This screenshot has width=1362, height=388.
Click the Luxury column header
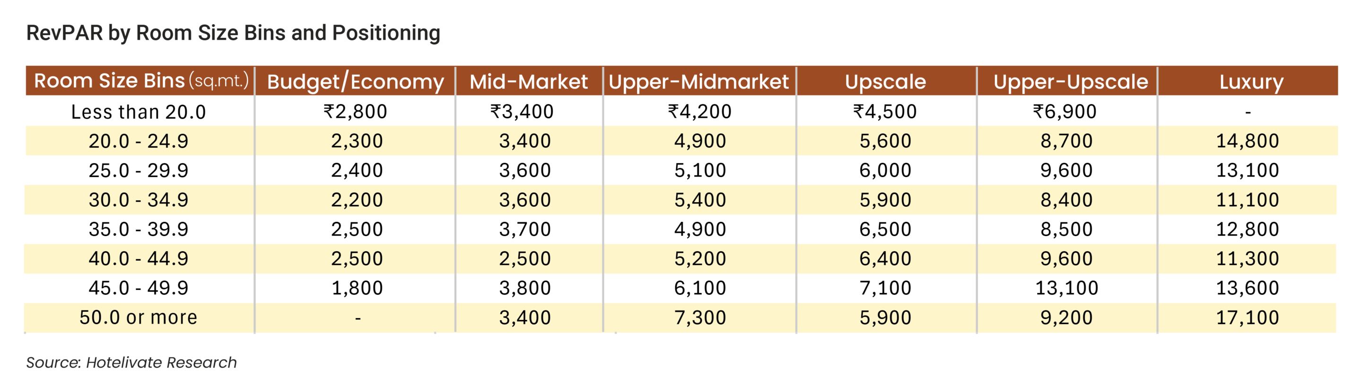[x=1251, y=82]
